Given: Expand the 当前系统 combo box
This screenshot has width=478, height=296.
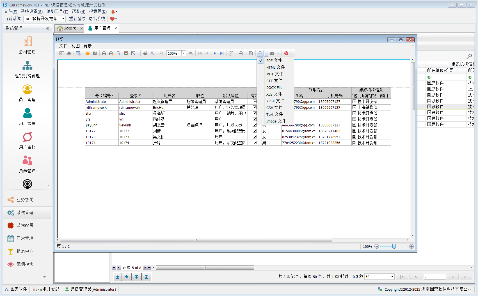Looking at the screenshot, I should point(63,19).
